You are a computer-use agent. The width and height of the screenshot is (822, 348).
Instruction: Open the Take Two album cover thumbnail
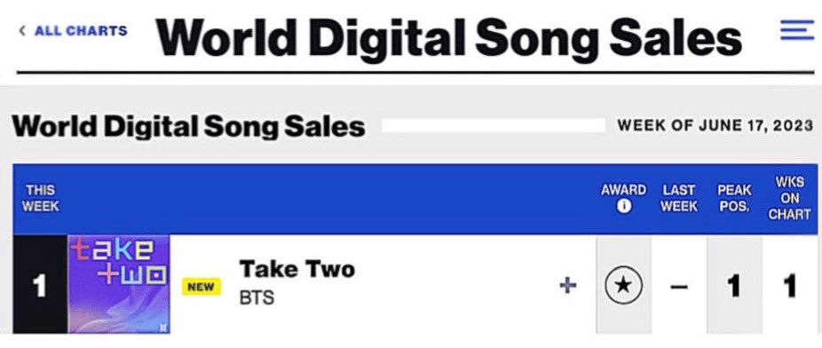[118, 283]
